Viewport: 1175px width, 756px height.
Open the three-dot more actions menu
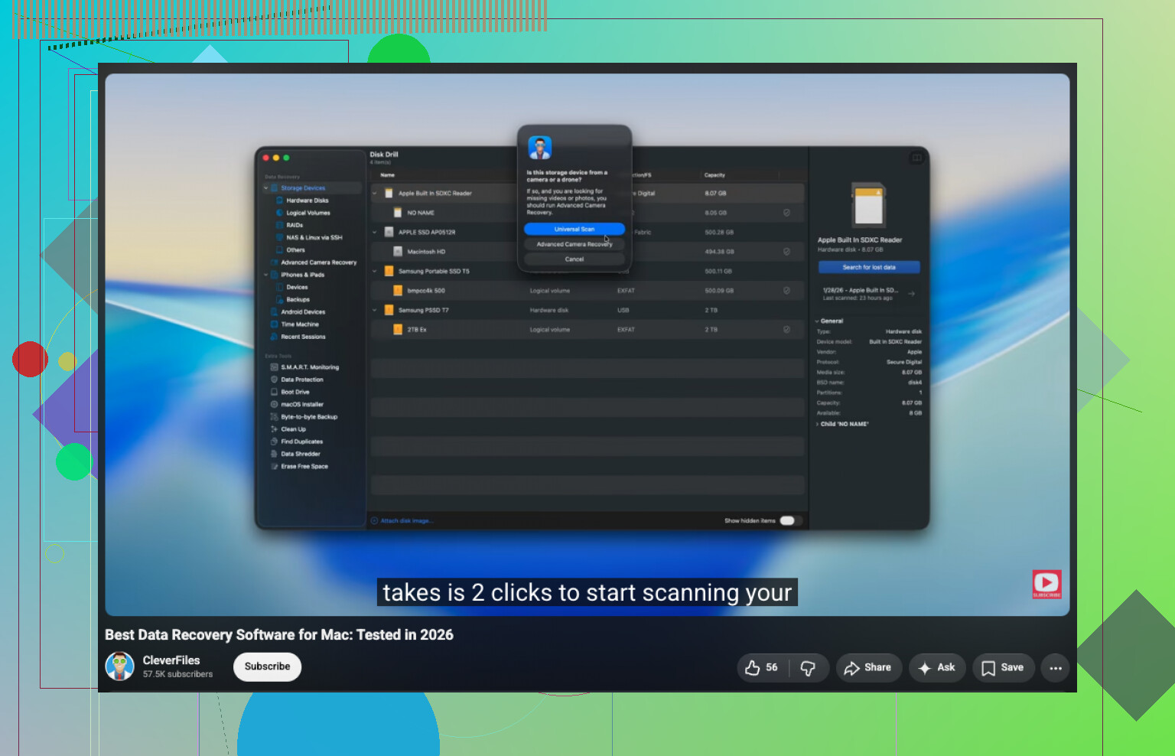click(1056, 668)
